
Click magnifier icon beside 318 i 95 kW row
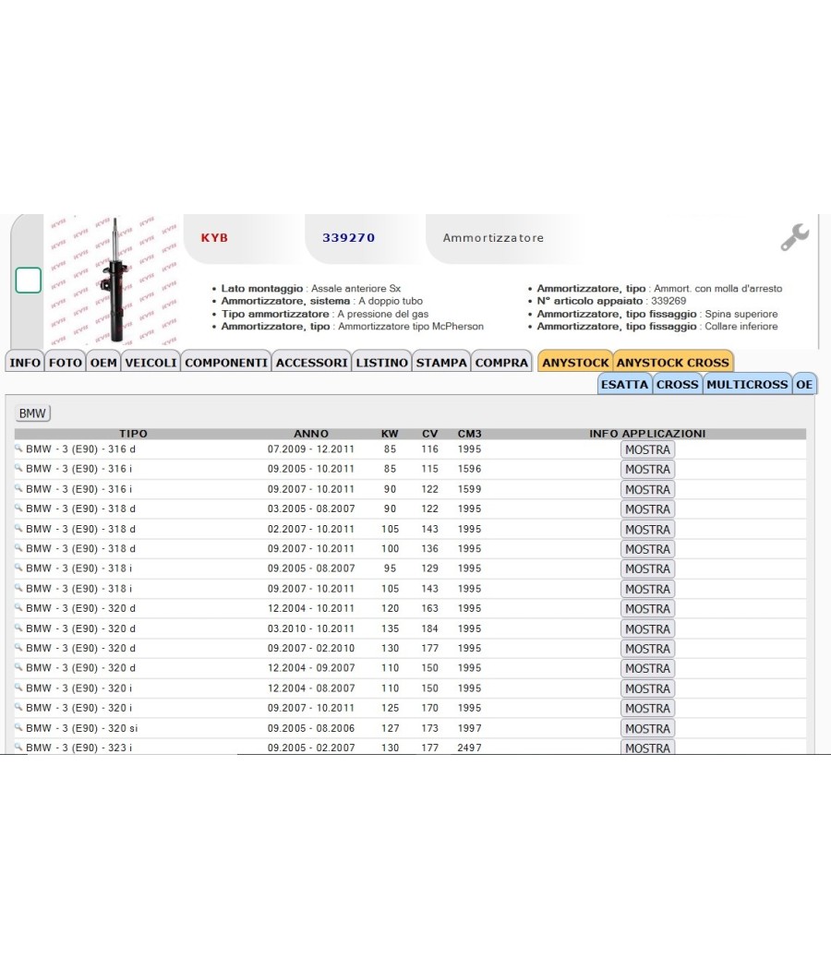pyautogui.click(x=18, y=568)
